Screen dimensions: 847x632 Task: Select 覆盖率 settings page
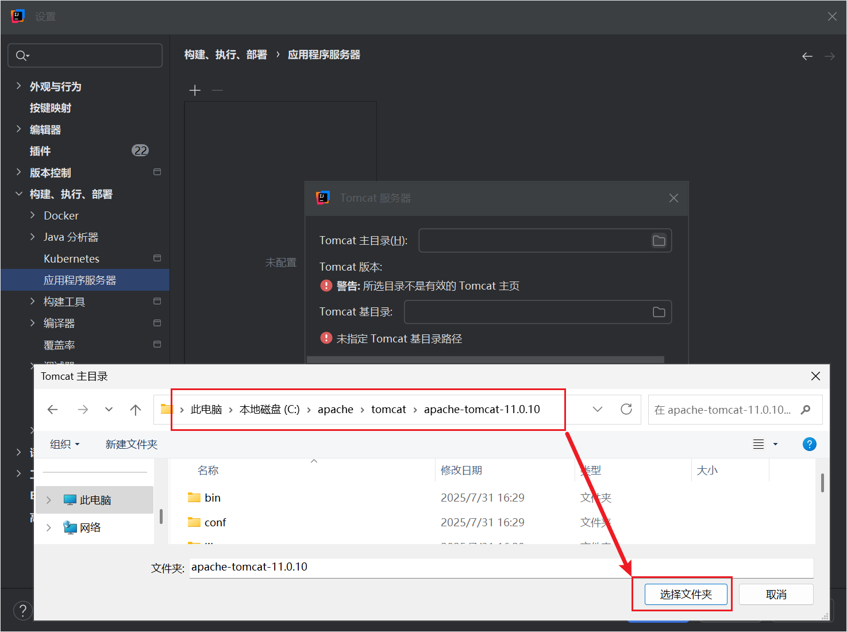tap(59, 345)
